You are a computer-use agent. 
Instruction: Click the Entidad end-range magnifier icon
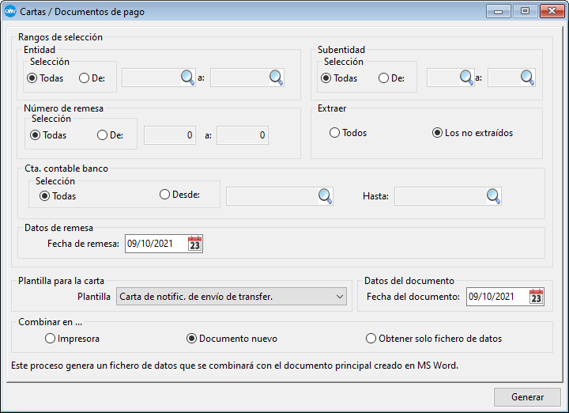(x=276, y=78)
